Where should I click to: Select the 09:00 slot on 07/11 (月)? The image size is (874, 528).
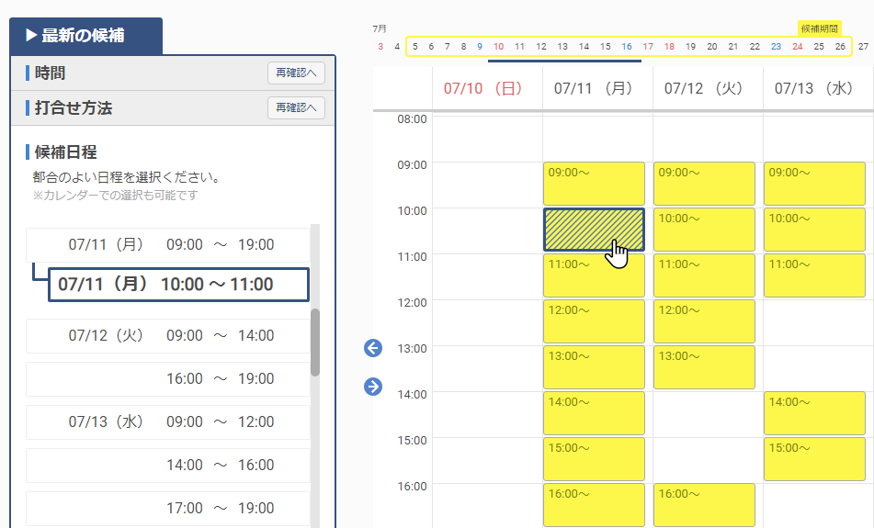click(594, 184)
